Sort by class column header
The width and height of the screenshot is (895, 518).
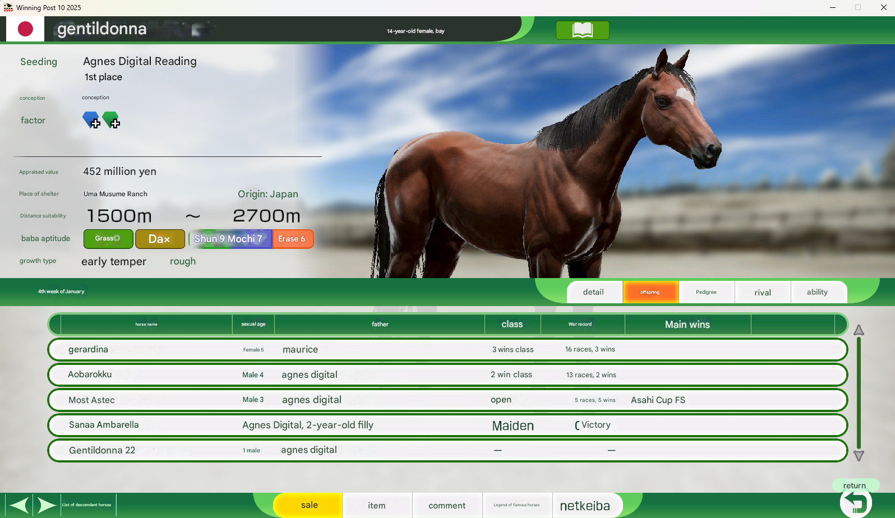513,324
